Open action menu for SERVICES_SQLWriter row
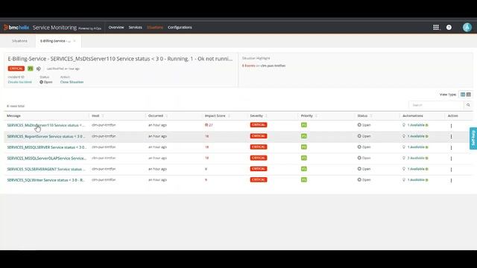This screenshot has height=268, width=477. [451, 180]
